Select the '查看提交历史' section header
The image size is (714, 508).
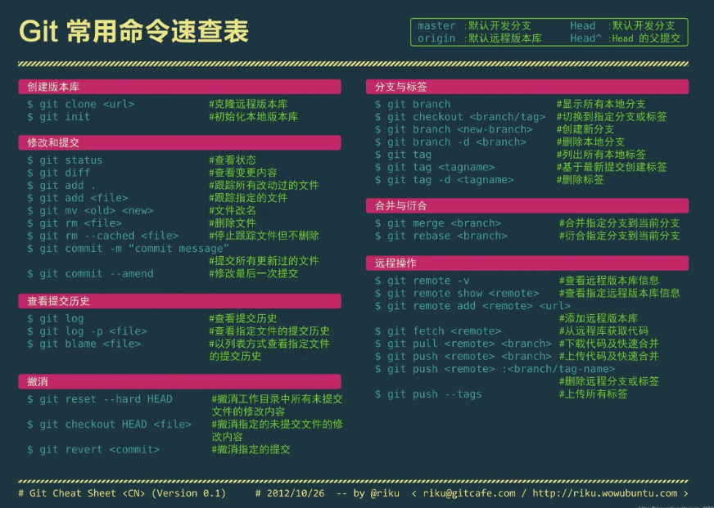179,301
